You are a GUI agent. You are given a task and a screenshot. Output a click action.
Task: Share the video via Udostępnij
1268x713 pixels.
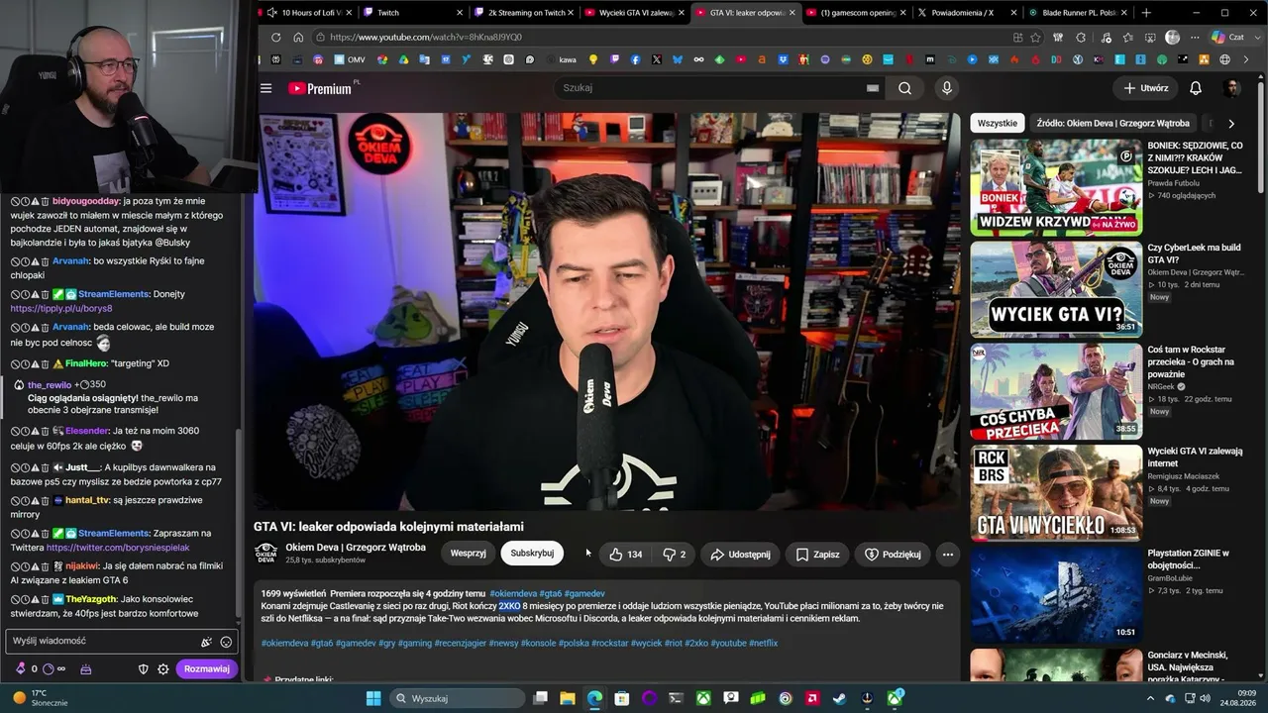[741, 555]
